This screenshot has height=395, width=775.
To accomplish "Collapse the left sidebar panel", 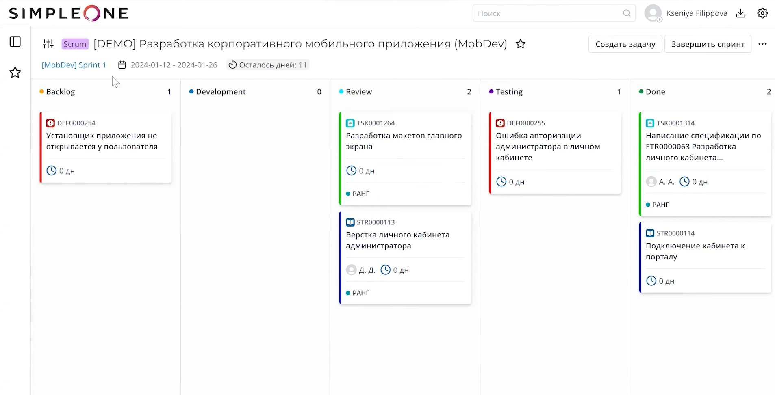I will click(x=15, y=41).
